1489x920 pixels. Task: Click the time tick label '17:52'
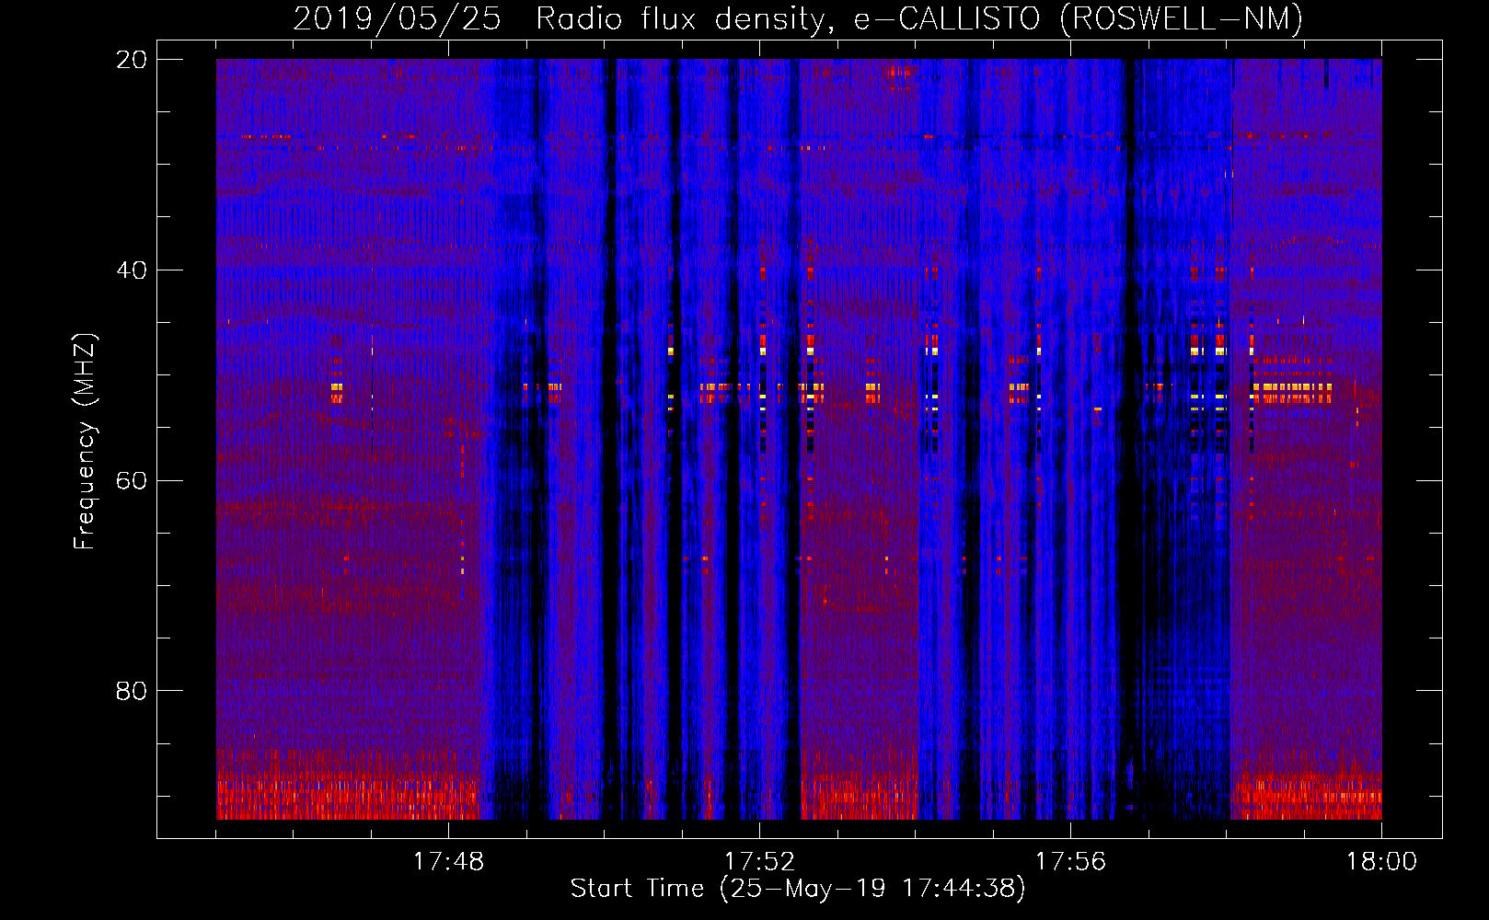[x=759, y=862]
